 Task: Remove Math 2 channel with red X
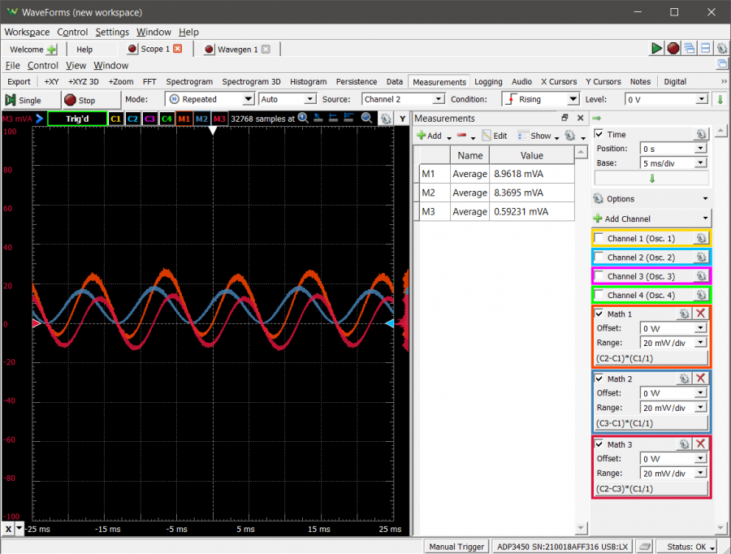pos(700,379)
